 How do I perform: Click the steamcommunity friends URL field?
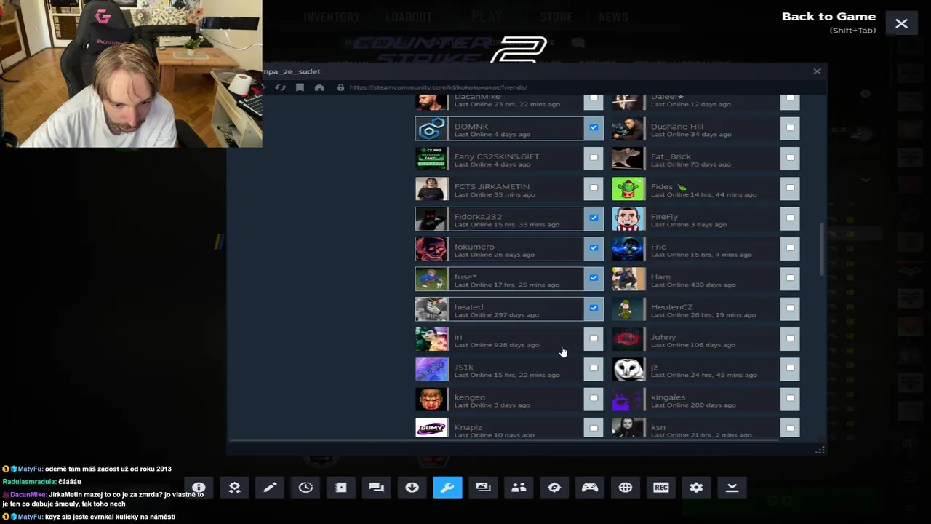[x=438, y=87]
